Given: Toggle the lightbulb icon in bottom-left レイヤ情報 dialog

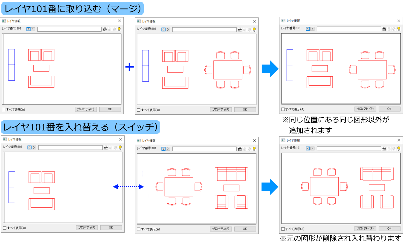Looking at the screenshot, I should (120, 148).
